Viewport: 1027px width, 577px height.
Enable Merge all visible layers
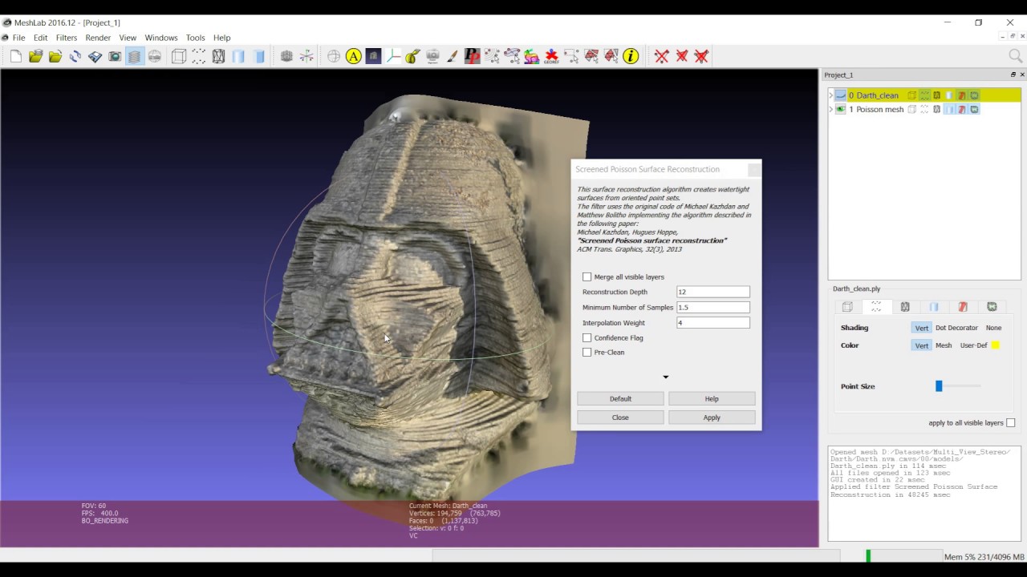[x=587, y=276]
